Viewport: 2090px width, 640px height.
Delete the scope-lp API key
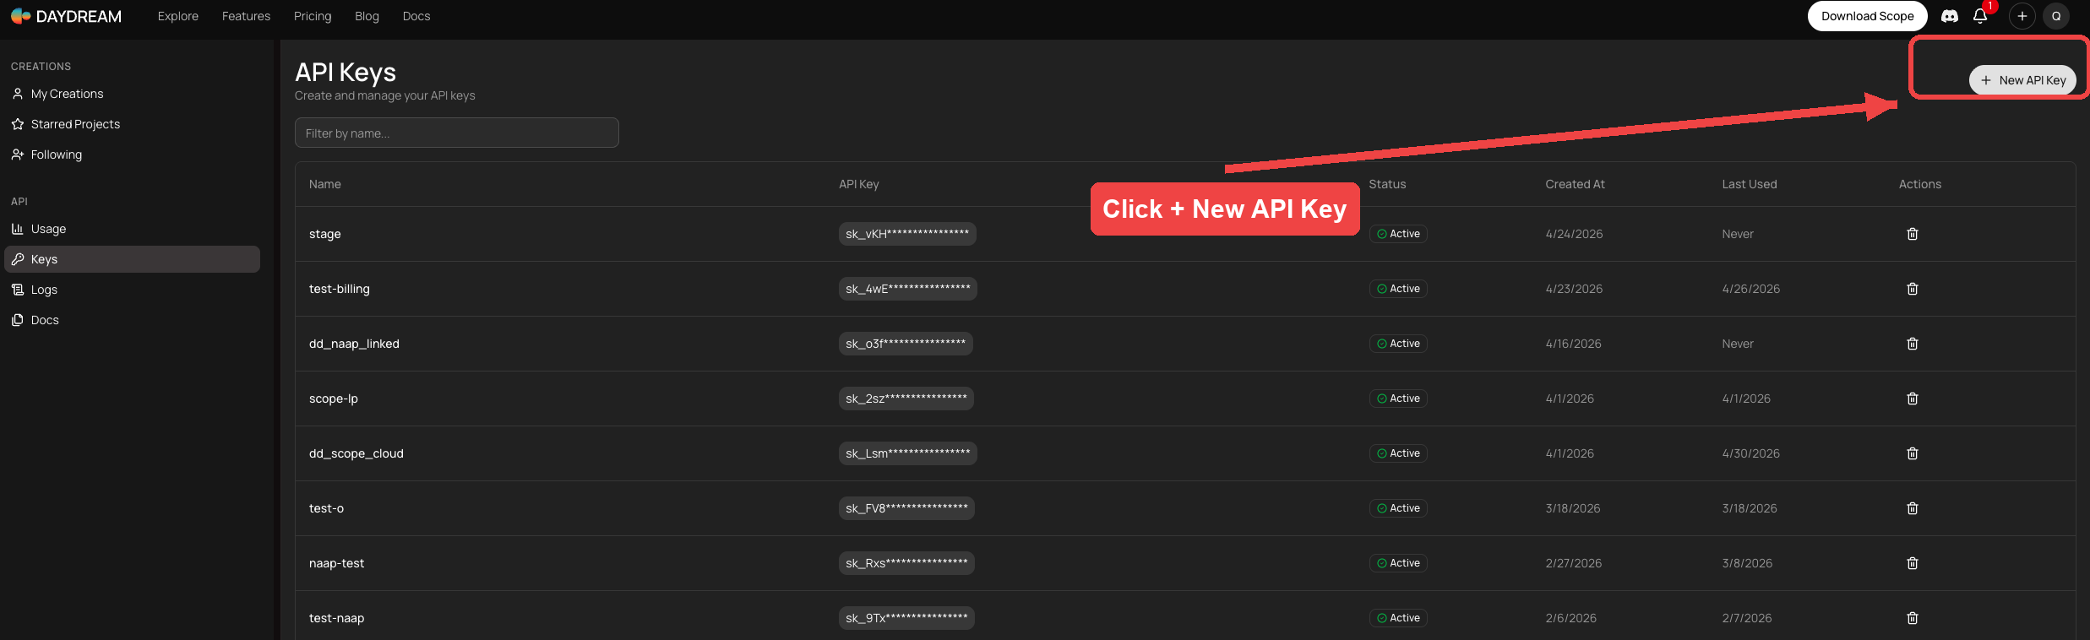[1913, 399]
